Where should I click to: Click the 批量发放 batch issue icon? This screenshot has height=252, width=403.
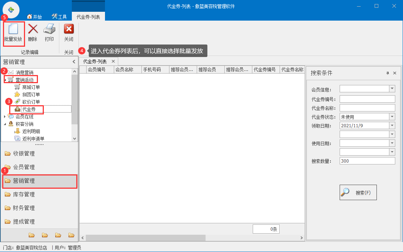pos(13,29)
